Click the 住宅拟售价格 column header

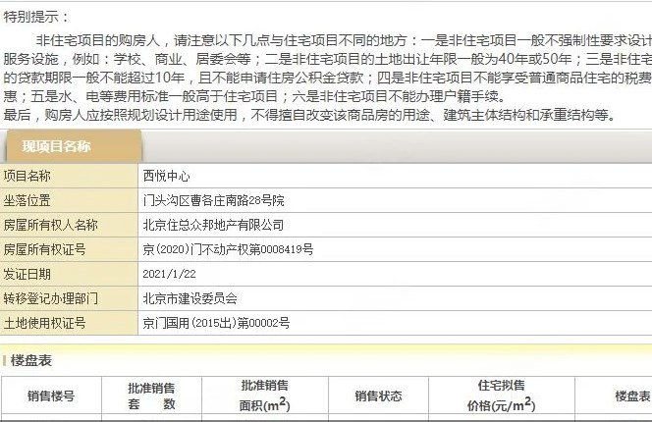(501, 396)
